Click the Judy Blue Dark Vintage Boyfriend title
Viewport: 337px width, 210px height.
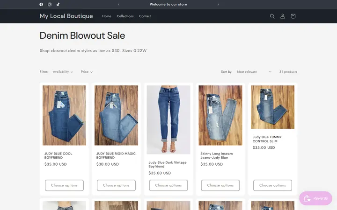168,164
